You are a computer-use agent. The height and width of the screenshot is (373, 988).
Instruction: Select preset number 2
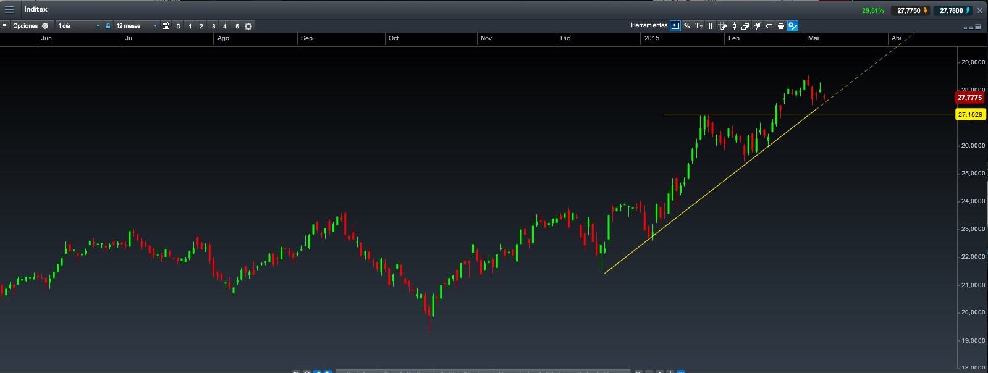click(x=201, y=26)
